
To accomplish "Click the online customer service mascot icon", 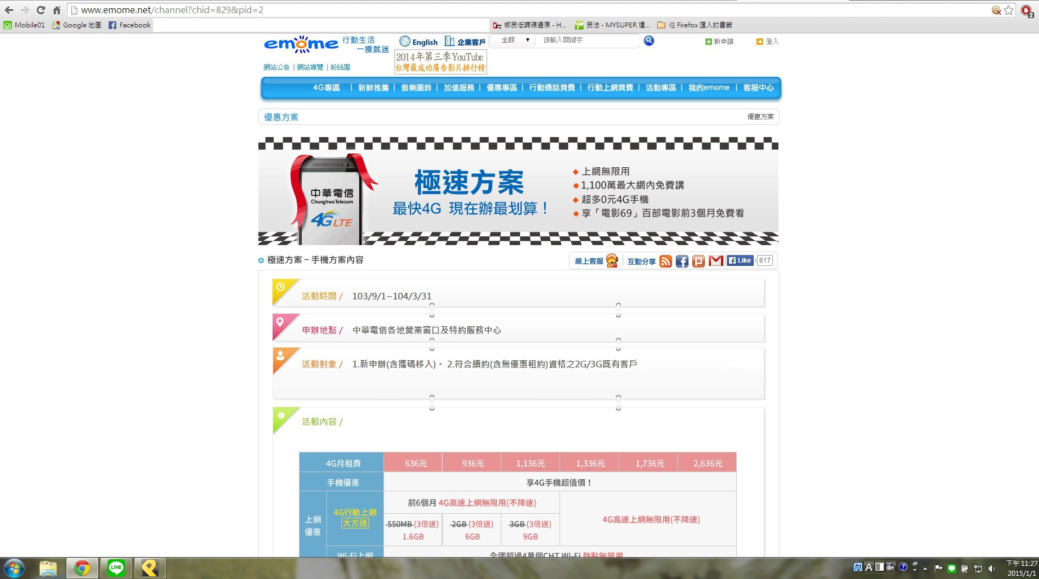I will (612, 261).
